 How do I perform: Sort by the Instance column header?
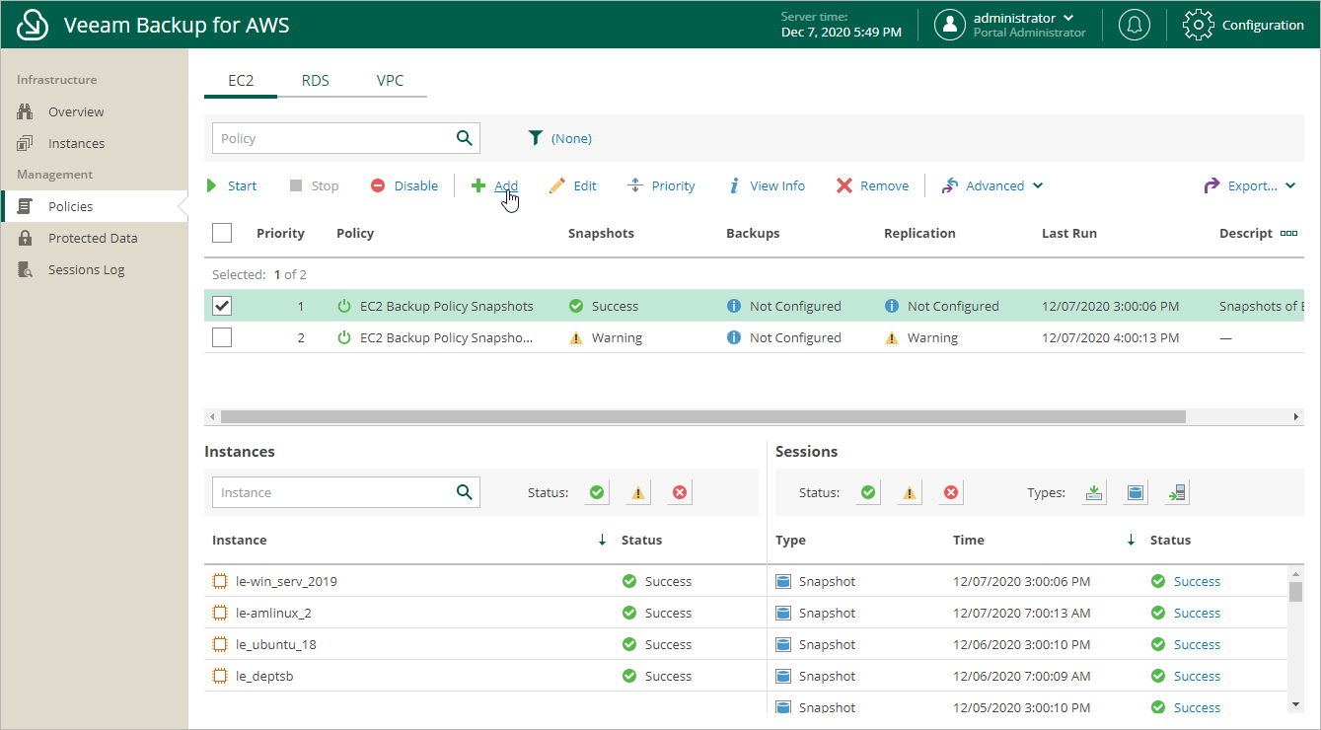[240, 540]
